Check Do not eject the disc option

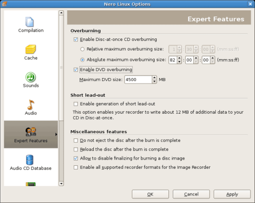[x=75, y=140]
